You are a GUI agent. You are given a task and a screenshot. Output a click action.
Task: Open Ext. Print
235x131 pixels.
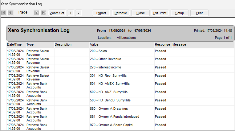click(160, 13)
